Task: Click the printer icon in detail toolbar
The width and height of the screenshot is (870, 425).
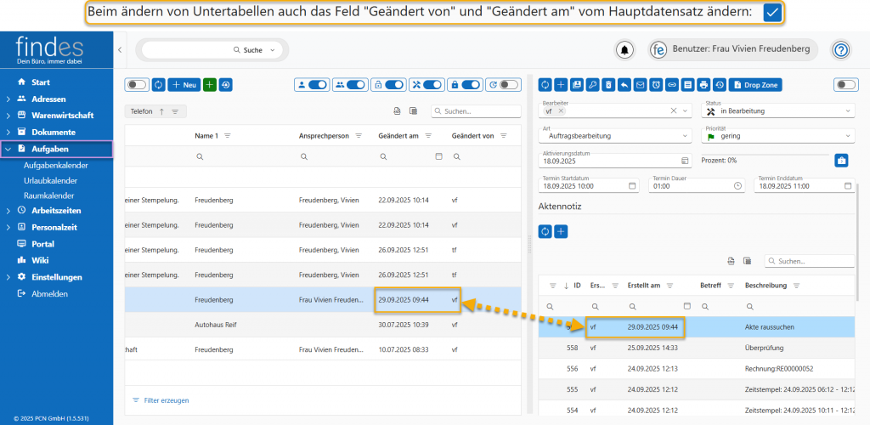Action: click(x=703, y=84)
